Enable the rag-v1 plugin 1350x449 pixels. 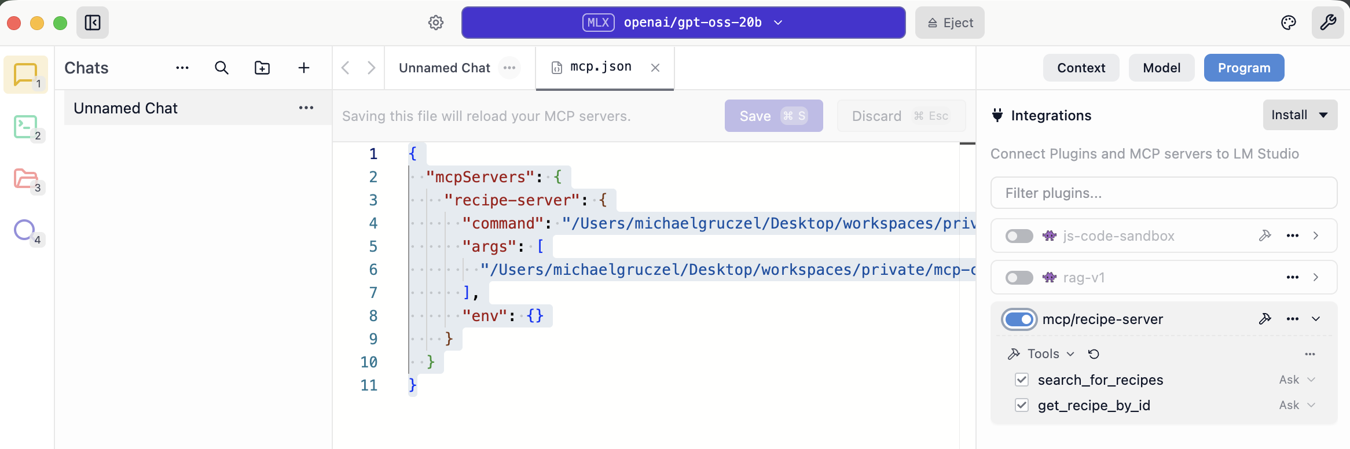tap(1019, 278)
